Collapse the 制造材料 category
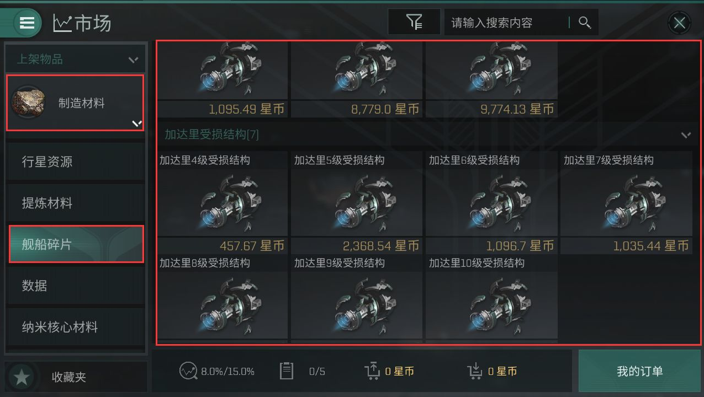The width and height of the screenshot is (704, 397). (x=75, y=103)
